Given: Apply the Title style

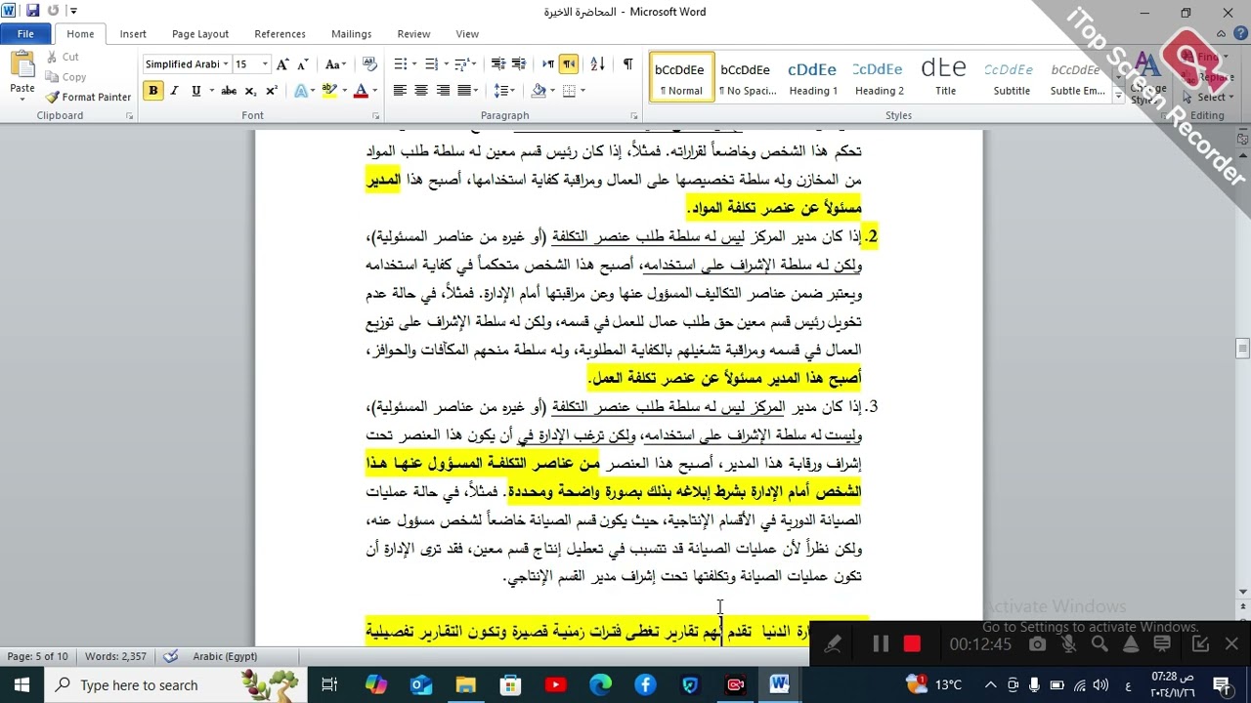Looking at the screenshot, I should [x=945, y=78].
